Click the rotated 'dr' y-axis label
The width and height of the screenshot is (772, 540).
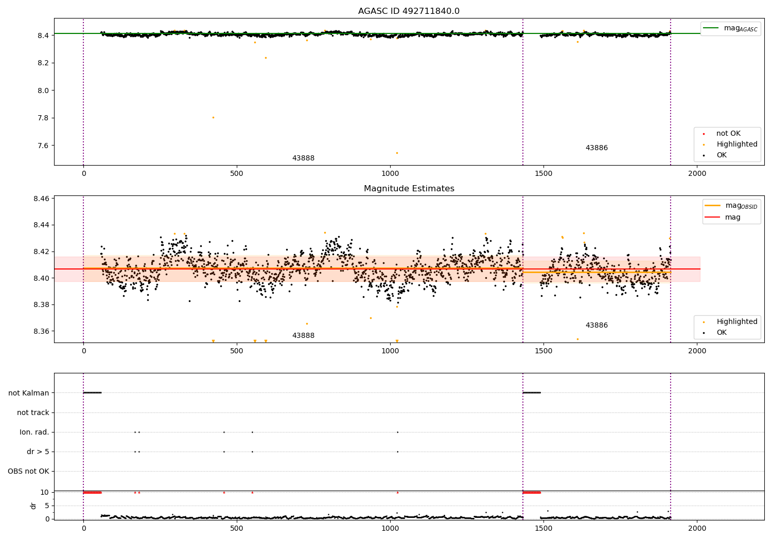[33, 506]
